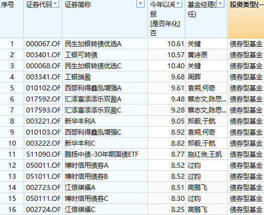Select code cell 002724.OF

click(x=43, y=209)
